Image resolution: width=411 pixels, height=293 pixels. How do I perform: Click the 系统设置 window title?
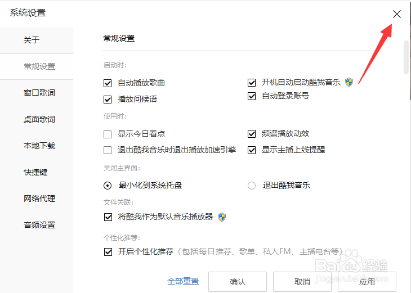28,13
